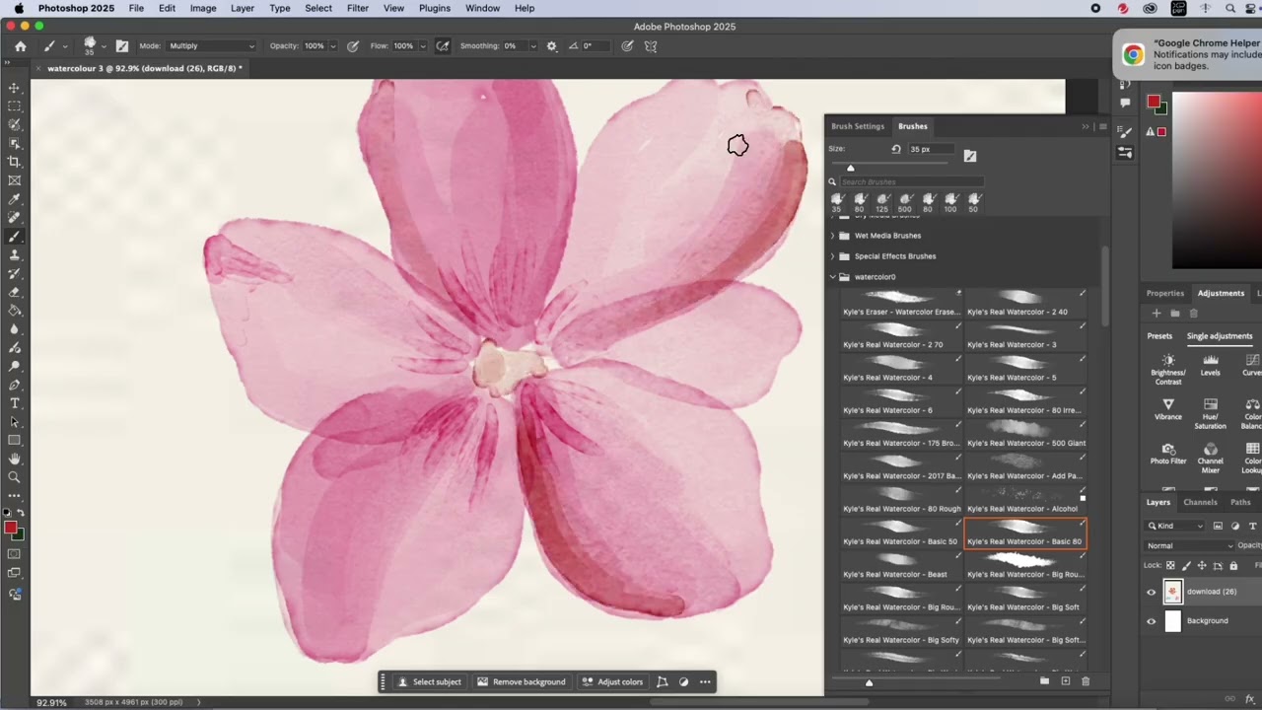The width and height of the screenshot is (1262, 710).
Task: Select the Eyedropper tool
Action: tap(14, 199)
